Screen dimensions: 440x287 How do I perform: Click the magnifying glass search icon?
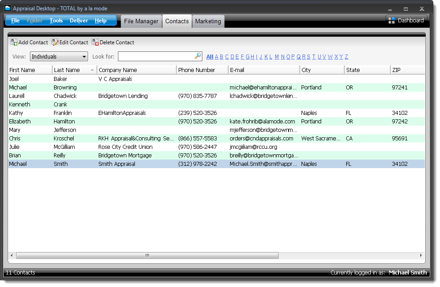(x=198, y=56)
